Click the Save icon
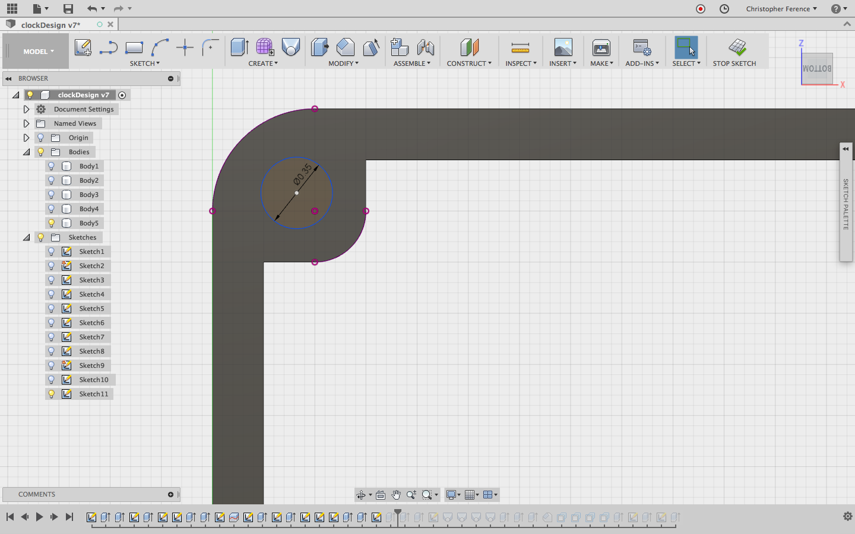 (68, 8)
